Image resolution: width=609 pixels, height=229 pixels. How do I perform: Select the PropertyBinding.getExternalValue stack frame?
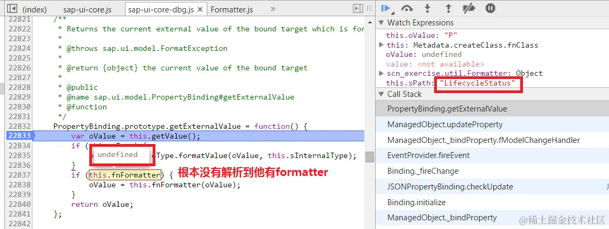(493, 109)
